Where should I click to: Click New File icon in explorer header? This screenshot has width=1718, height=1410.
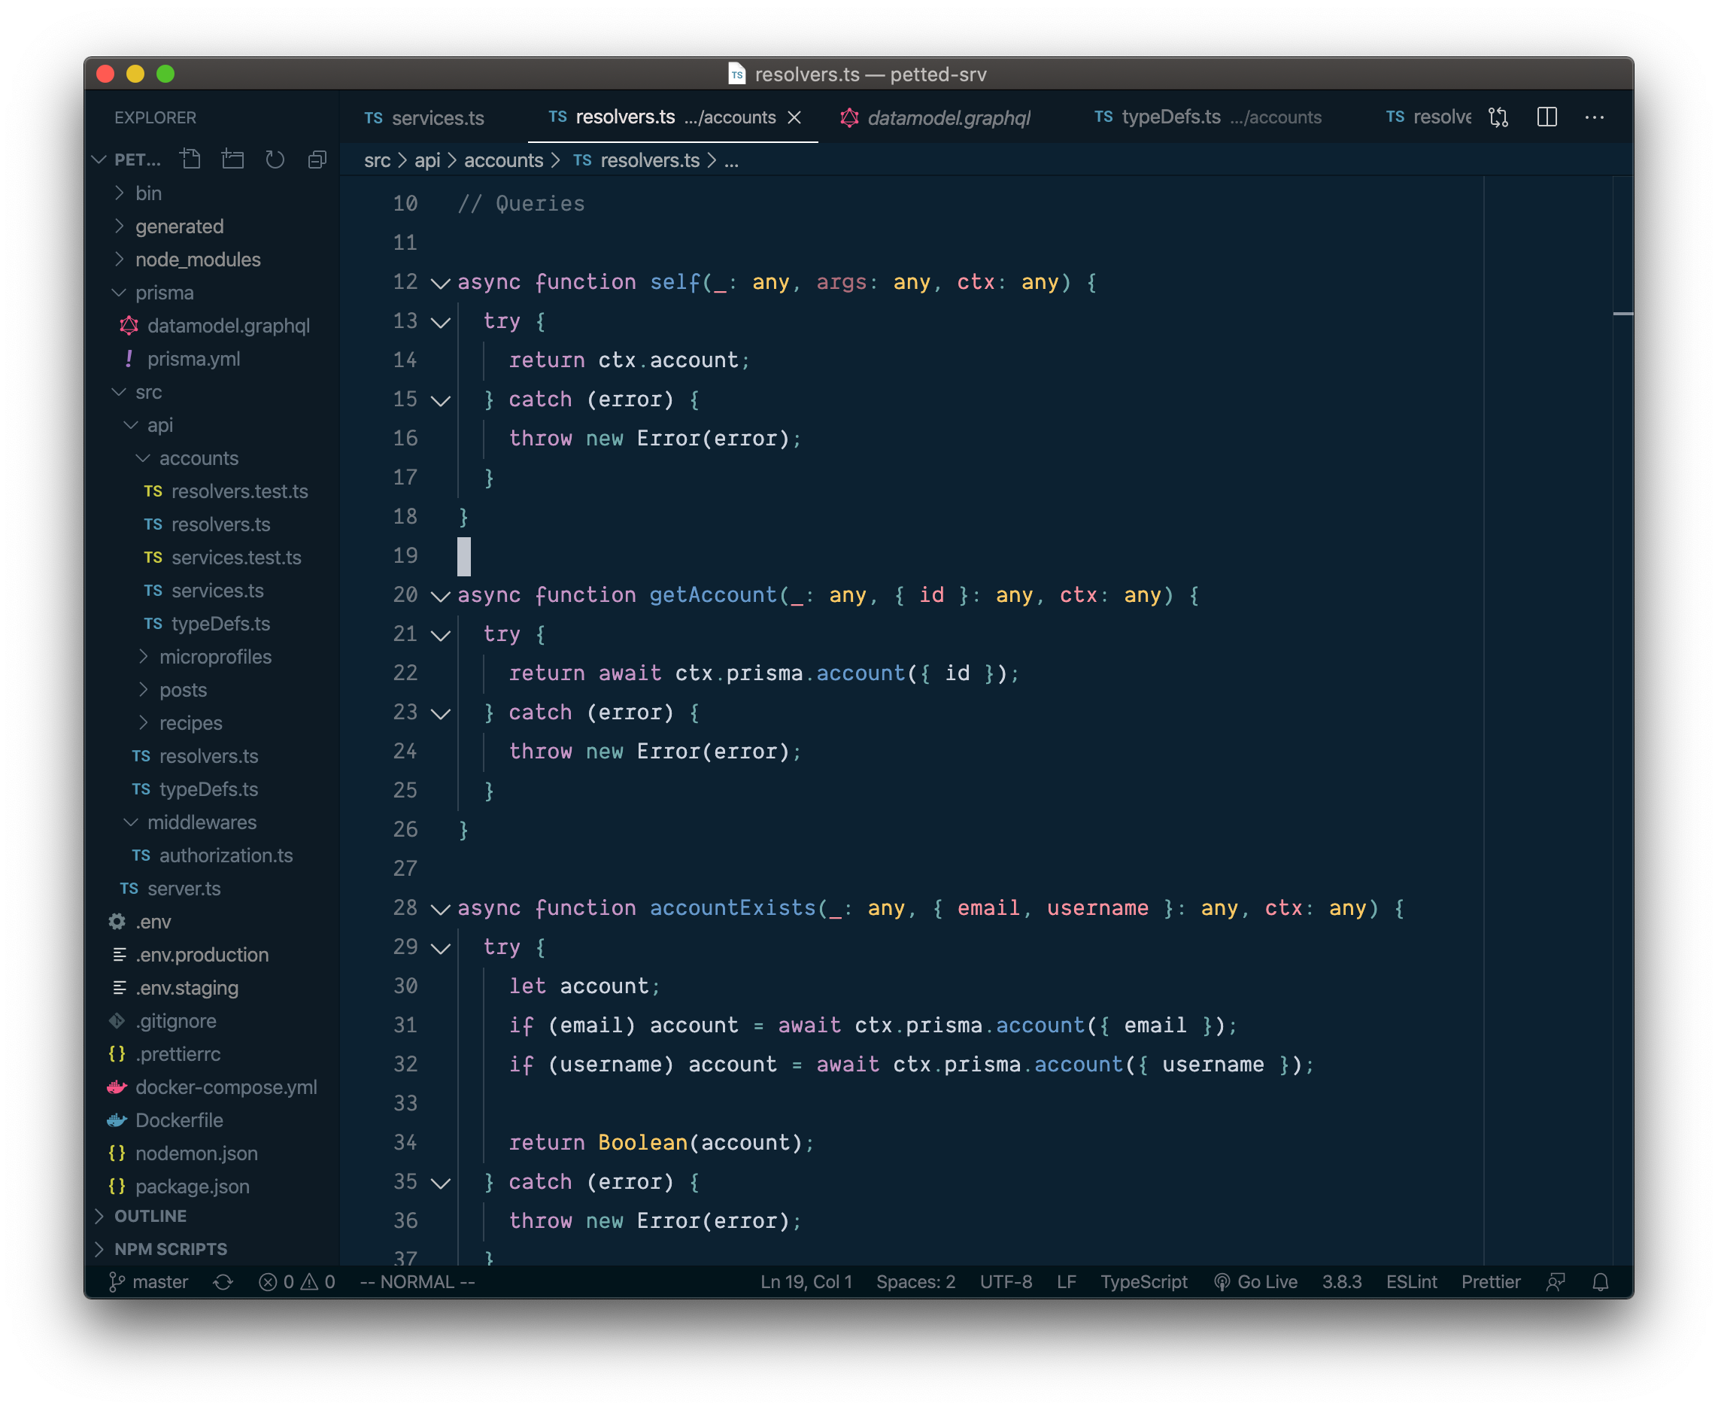point(191,160)
